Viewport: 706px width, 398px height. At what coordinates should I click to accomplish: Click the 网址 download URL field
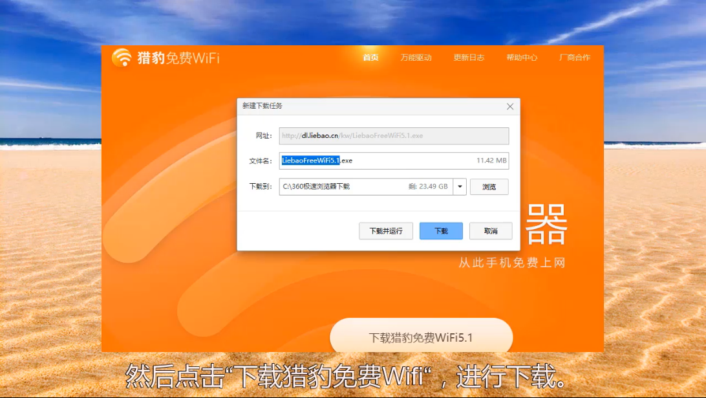pos(394,136)
